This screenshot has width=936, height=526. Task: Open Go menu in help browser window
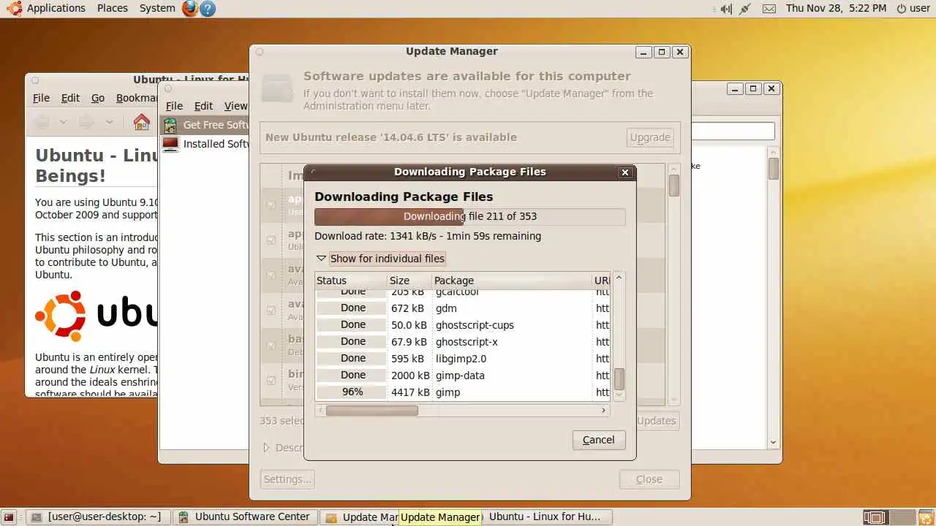(98, 98)
